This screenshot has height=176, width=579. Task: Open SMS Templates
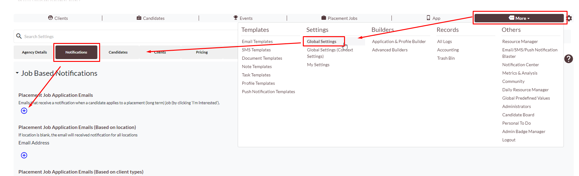[x=256, y=50]
